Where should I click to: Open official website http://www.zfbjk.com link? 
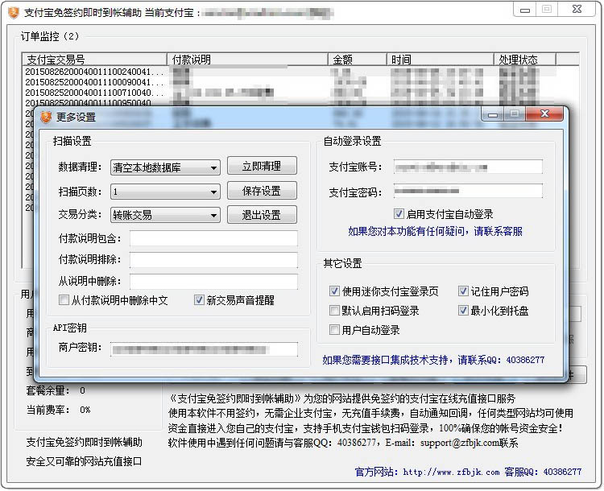tap(452, 472)
